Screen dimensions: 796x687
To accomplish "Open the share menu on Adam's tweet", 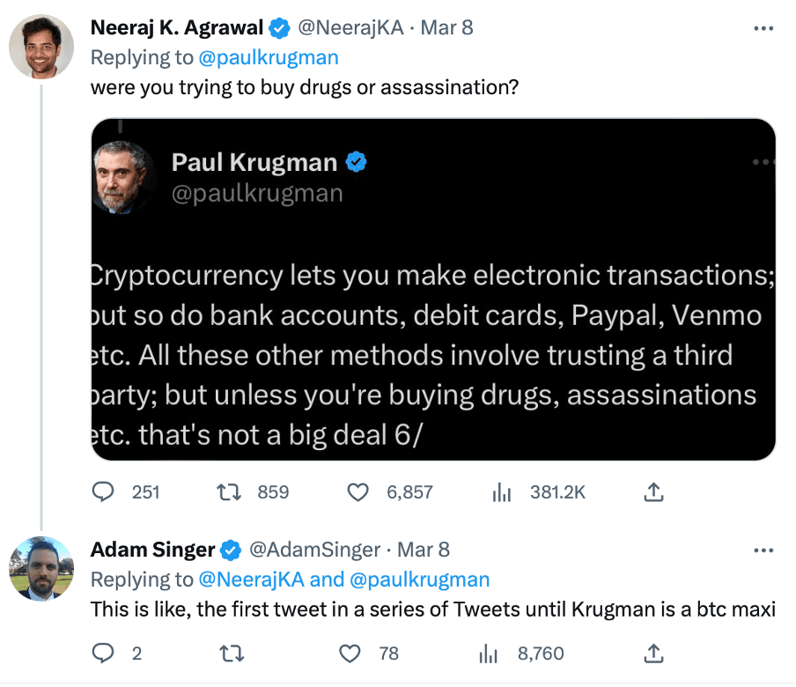I will [x=653, y=654].
